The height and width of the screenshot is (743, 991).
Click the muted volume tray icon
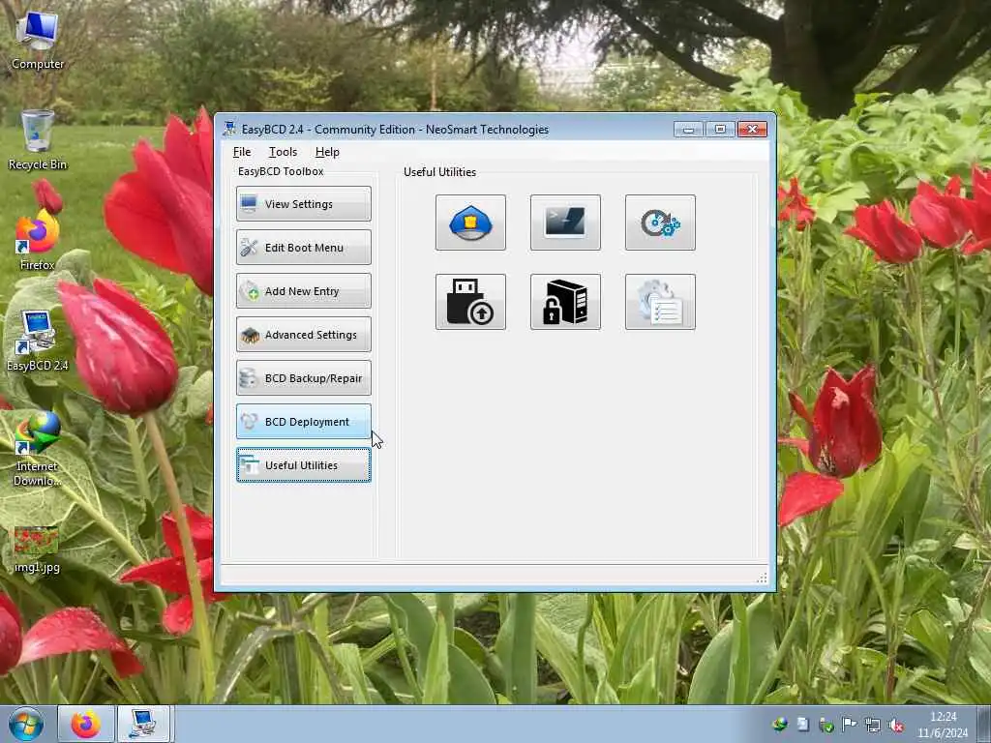[x=895, y=725]
